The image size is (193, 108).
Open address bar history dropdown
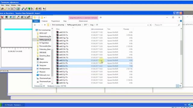[x=148, y=25]
